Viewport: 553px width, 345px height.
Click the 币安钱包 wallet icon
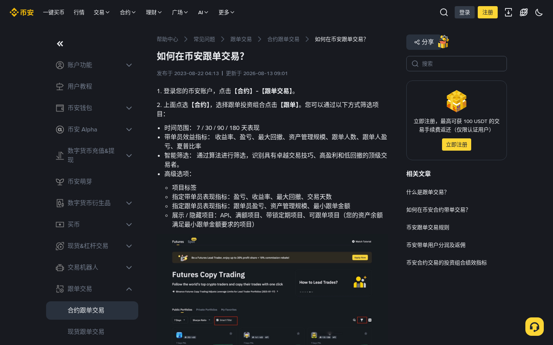[x=60, y=108]
